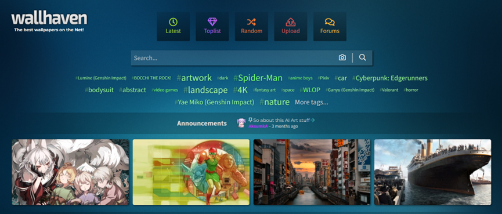The image size is (502, 214).
Task: Browse the #fantasy art tag
Action: [264, 90]
